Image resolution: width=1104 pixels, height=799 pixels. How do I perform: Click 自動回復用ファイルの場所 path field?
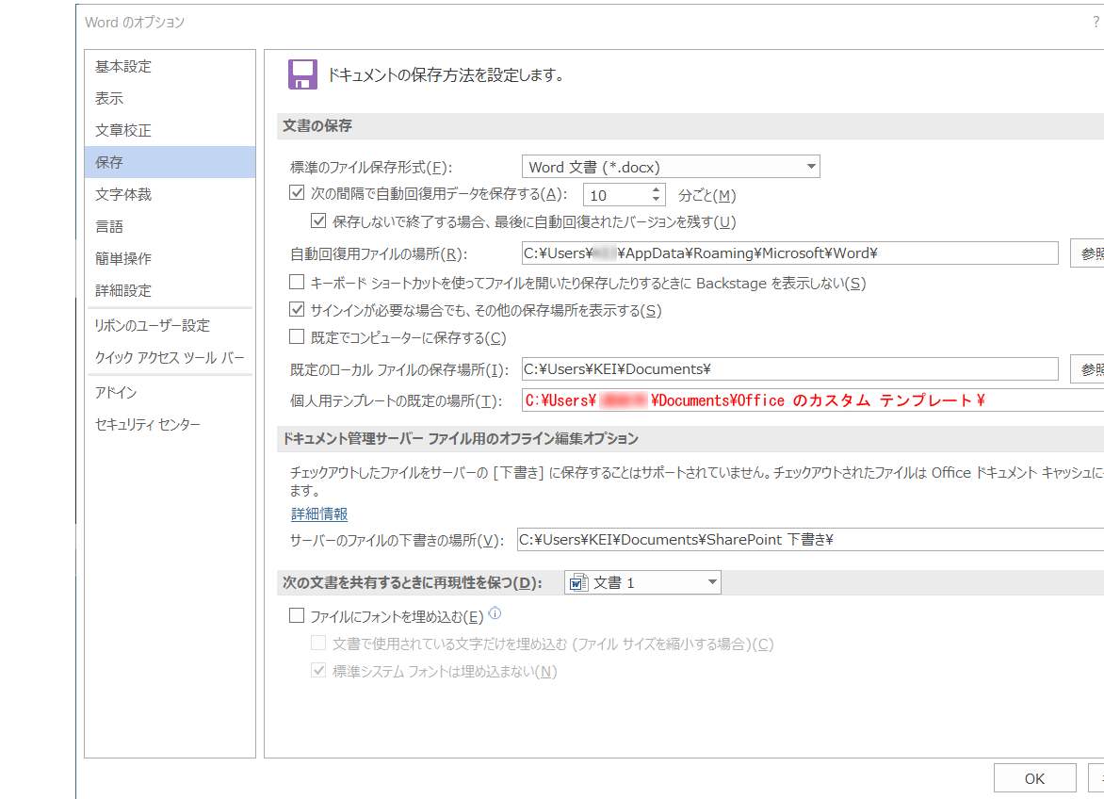[790, 253]
